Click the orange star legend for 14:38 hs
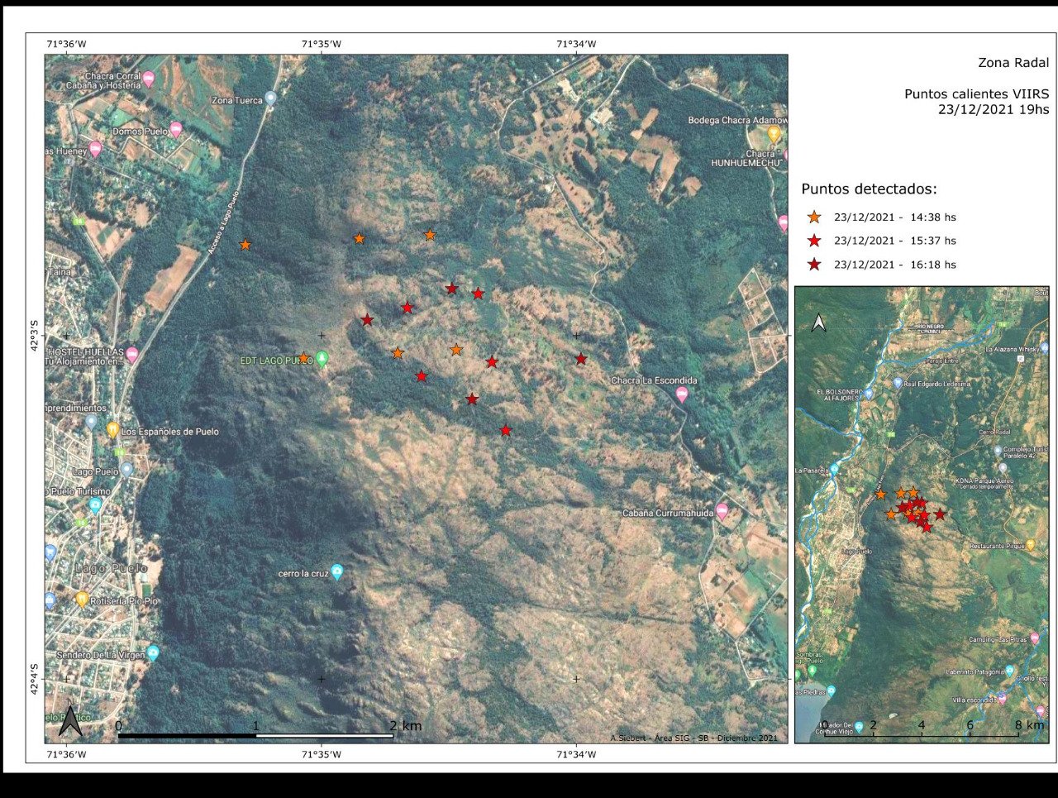 pos(814,217)
